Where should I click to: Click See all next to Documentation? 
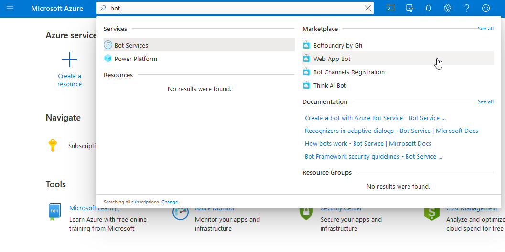(485, 101)
